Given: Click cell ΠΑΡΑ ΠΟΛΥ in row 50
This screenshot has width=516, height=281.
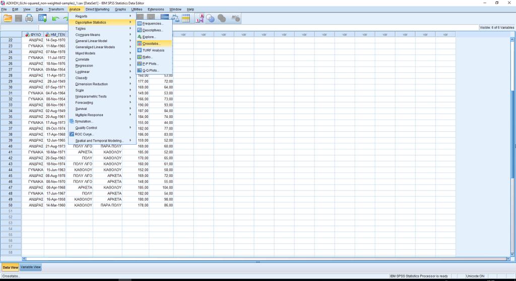Looking at the screenshot, I should tap(108, 205).
